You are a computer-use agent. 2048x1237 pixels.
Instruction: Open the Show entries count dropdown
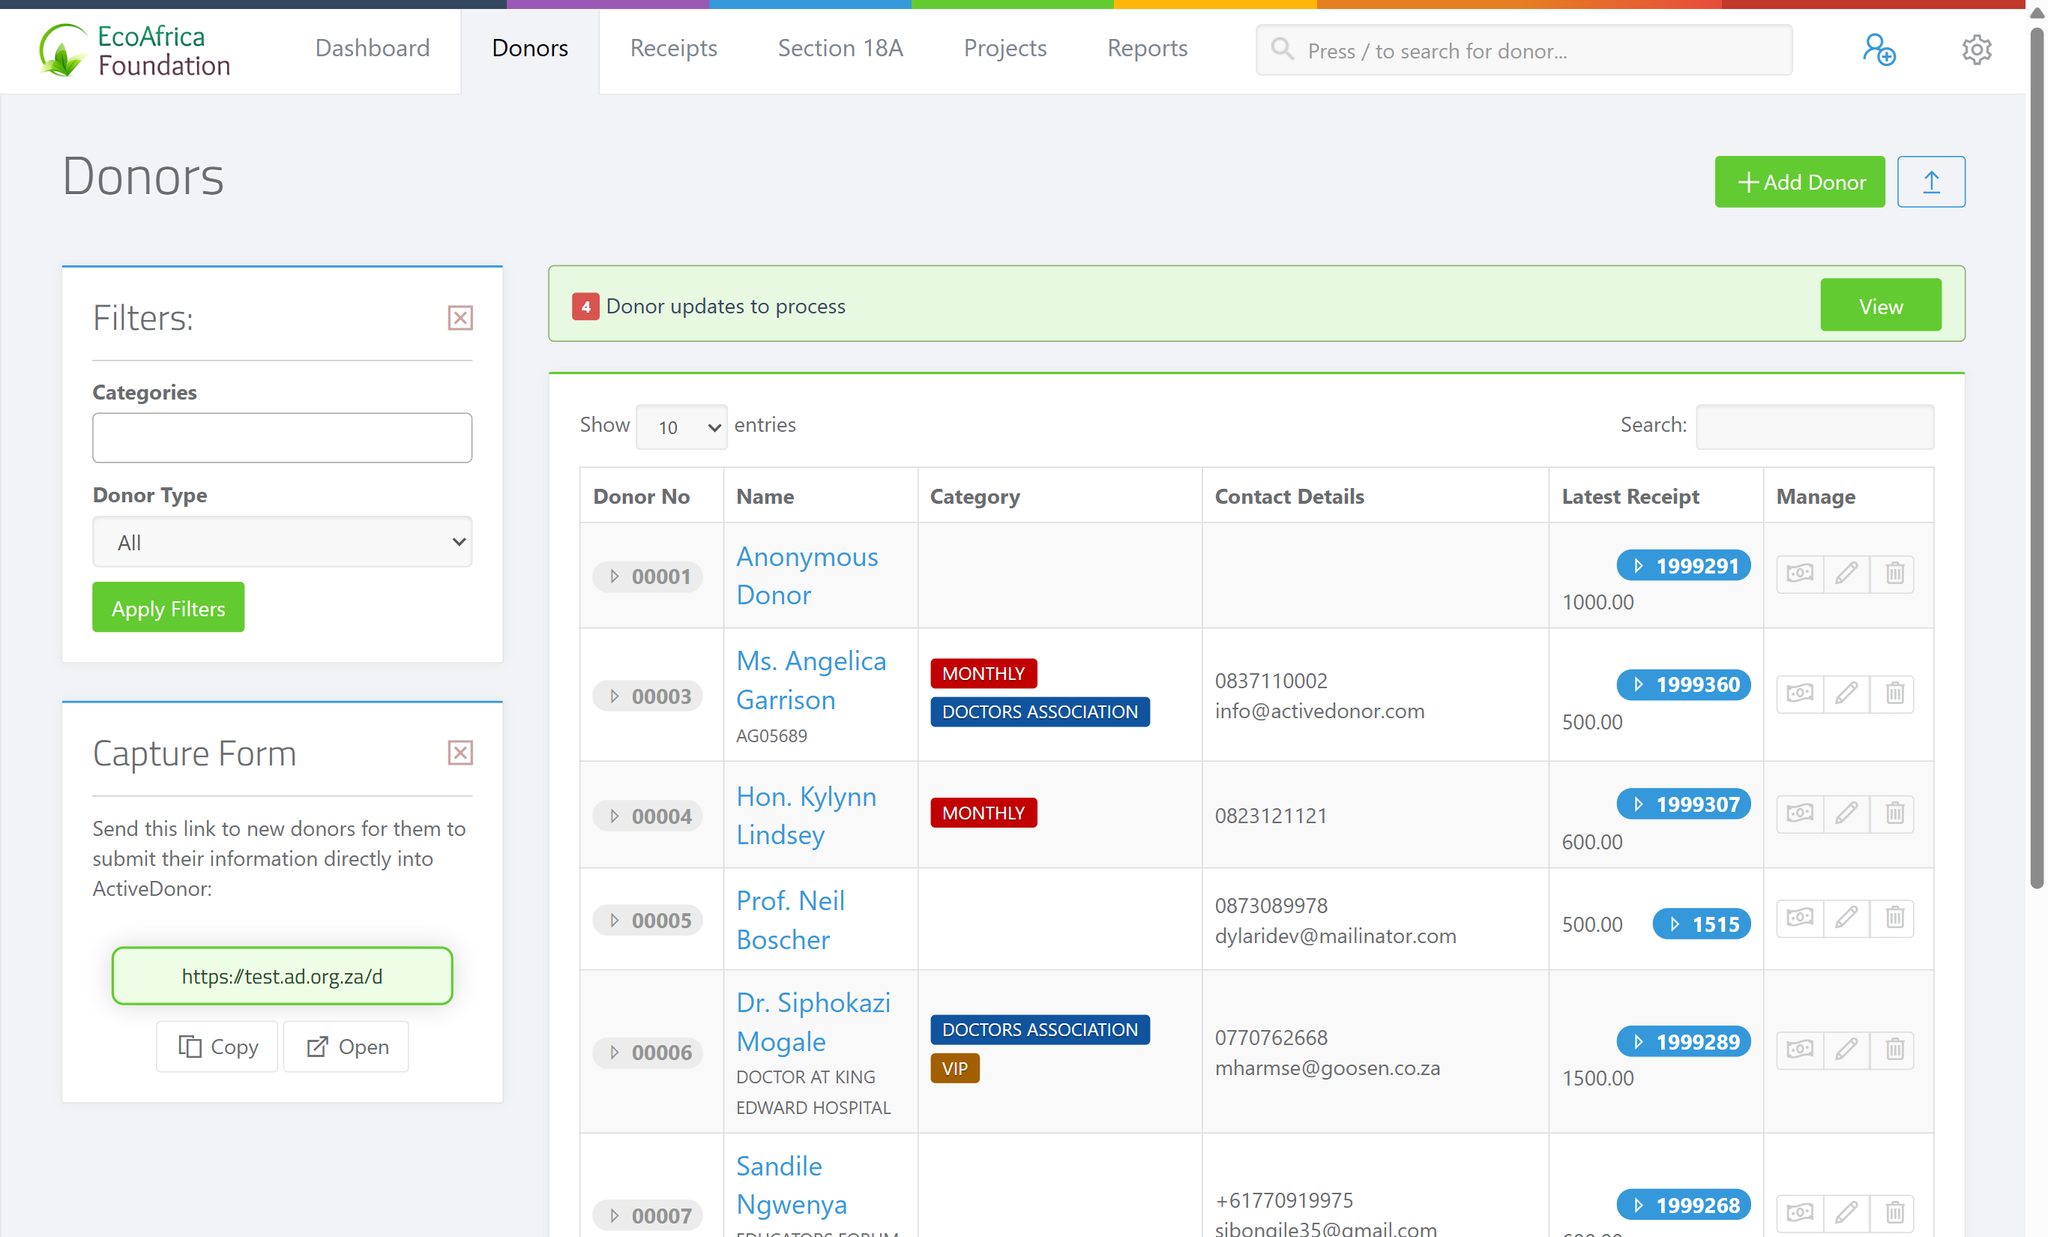(681, 427)
